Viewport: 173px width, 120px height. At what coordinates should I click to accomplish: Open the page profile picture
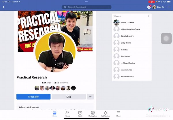tap(55, 52)
